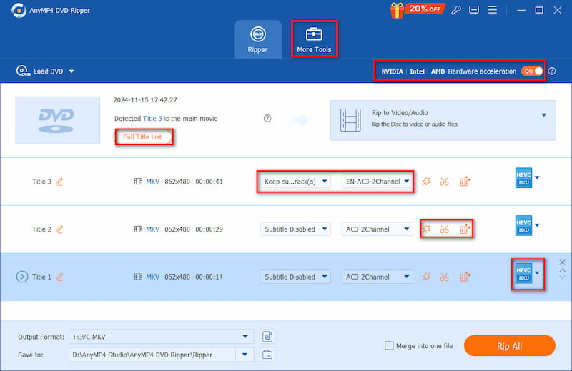Image resolution: width=572 pixels, height=371 pixels.
Task: Open enhance video icon for Title 1
Action: pyautogui.click(x=464, y=277)
